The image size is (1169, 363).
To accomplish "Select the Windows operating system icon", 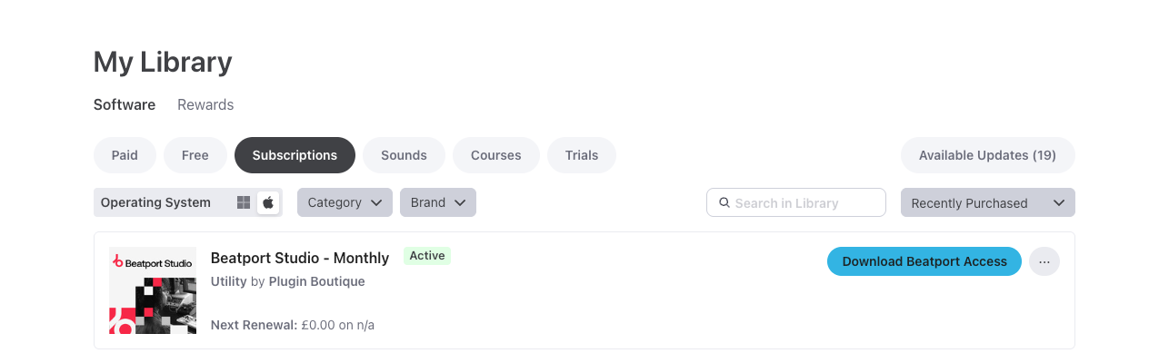I will 244,202.
